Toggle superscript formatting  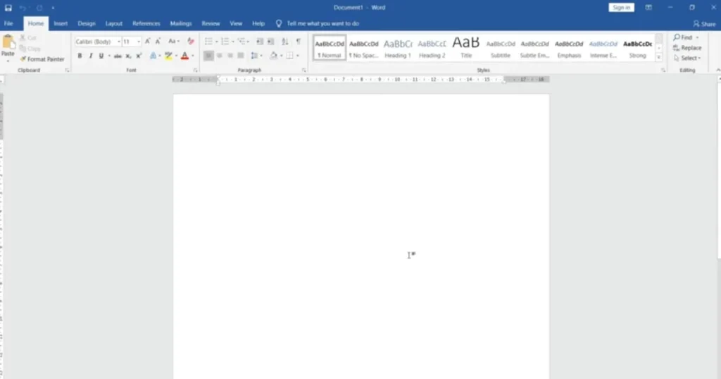point(139,56)
